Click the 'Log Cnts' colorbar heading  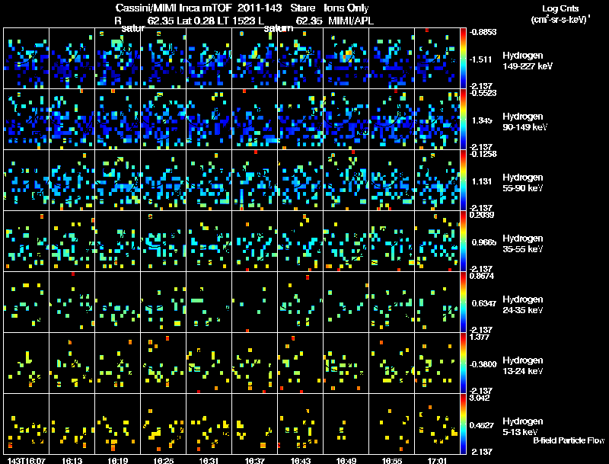(560, 8)
